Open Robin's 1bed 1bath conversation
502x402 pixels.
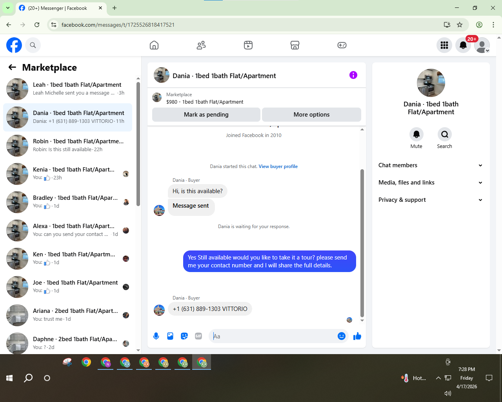pos(67,146)
